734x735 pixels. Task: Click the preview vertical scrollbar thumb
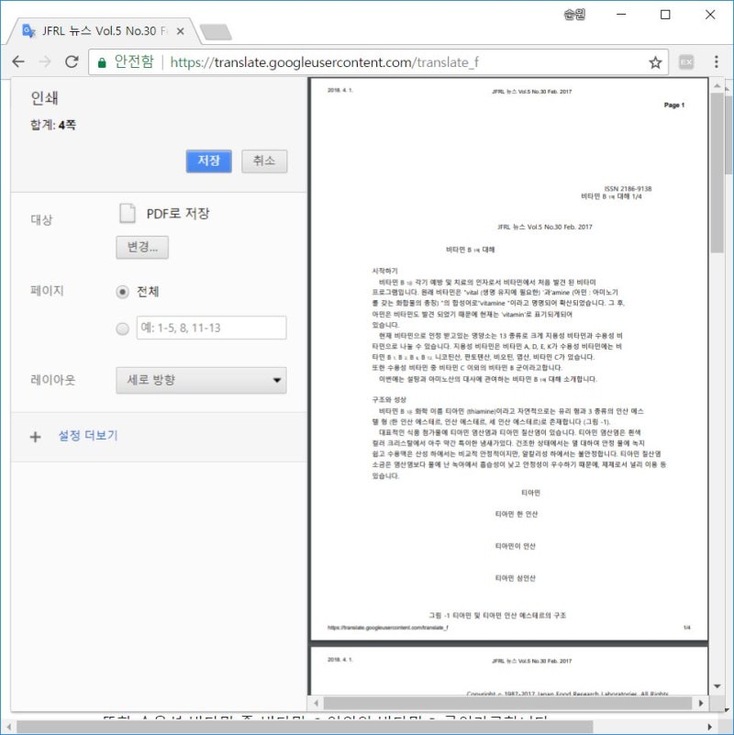pos(717,173)
